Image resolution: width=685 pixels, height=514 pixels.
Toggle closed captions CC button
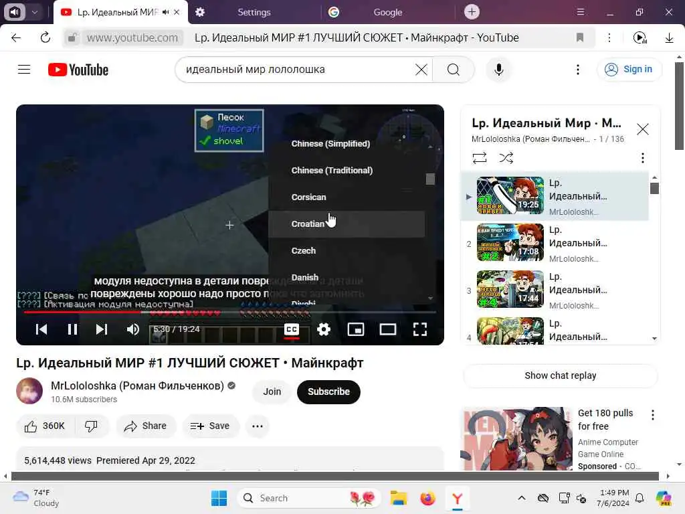(x=292, y=329)
